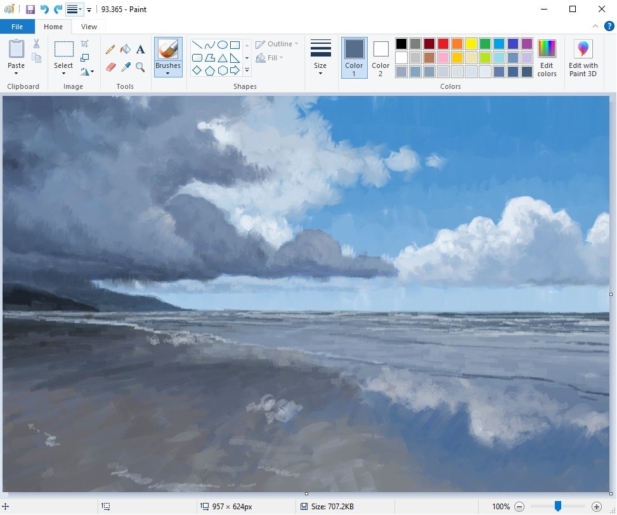This screenshot has height=515, width=617.
Task: Open Edit with Paint 3D
Action: pyautogui.click(x=583, y=57)
